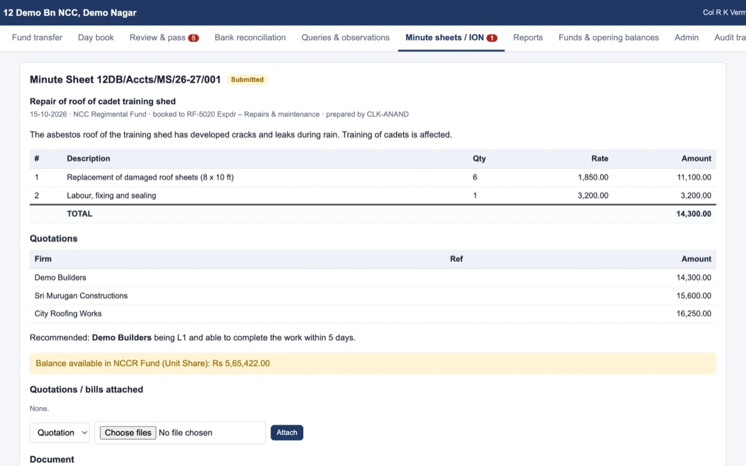Click the amount 11,100.00
746x466 pixels.
(x=694, y=177)
